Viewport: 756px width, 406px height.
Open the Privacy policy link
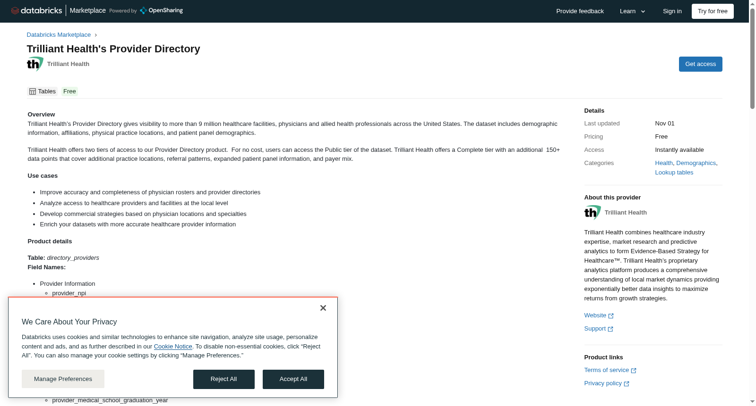pos(603,383)
